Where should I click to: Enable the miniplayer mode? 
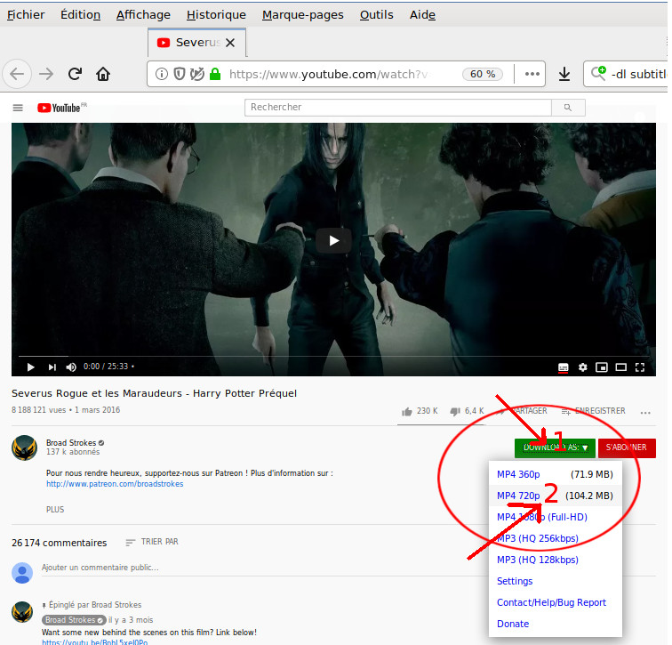click(x=602, y=367)
